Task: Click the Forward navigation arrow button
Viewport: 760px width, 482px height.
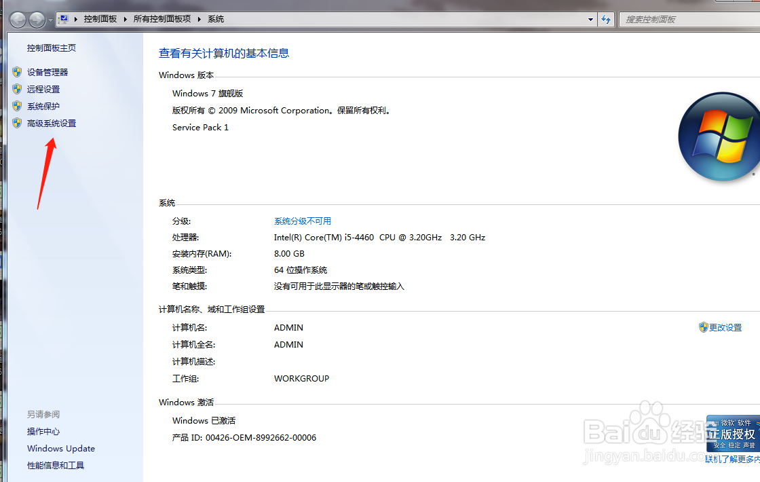Action: point(37,20)
